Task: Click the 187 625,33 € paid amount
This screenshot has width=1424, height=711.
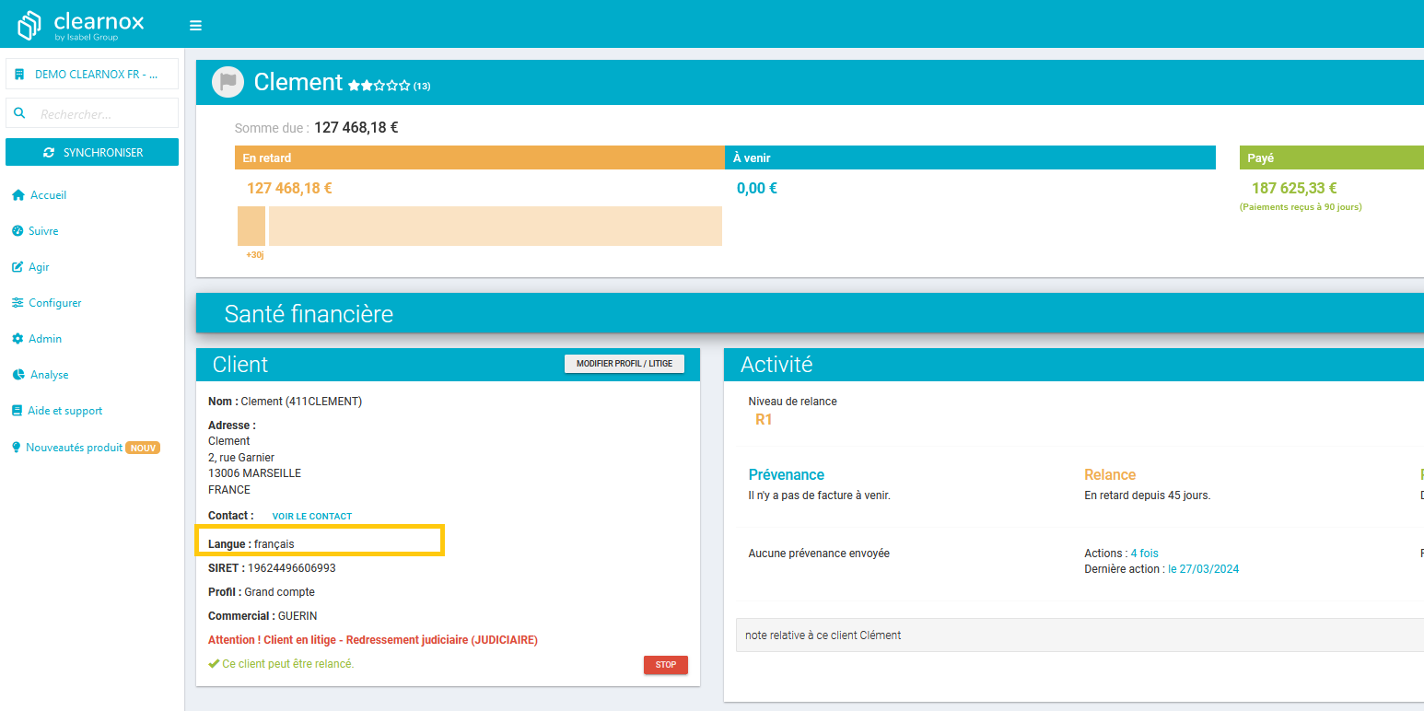Action: tap(1294, 189)
